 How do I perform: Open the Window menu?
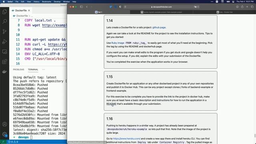click(66, 2)
